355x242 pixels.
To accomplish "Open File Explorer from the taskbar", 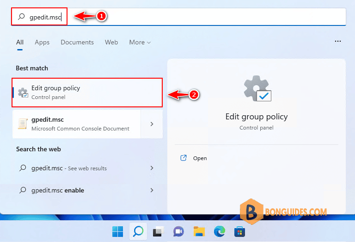I will pyautogui.click(x=199, y=231).
